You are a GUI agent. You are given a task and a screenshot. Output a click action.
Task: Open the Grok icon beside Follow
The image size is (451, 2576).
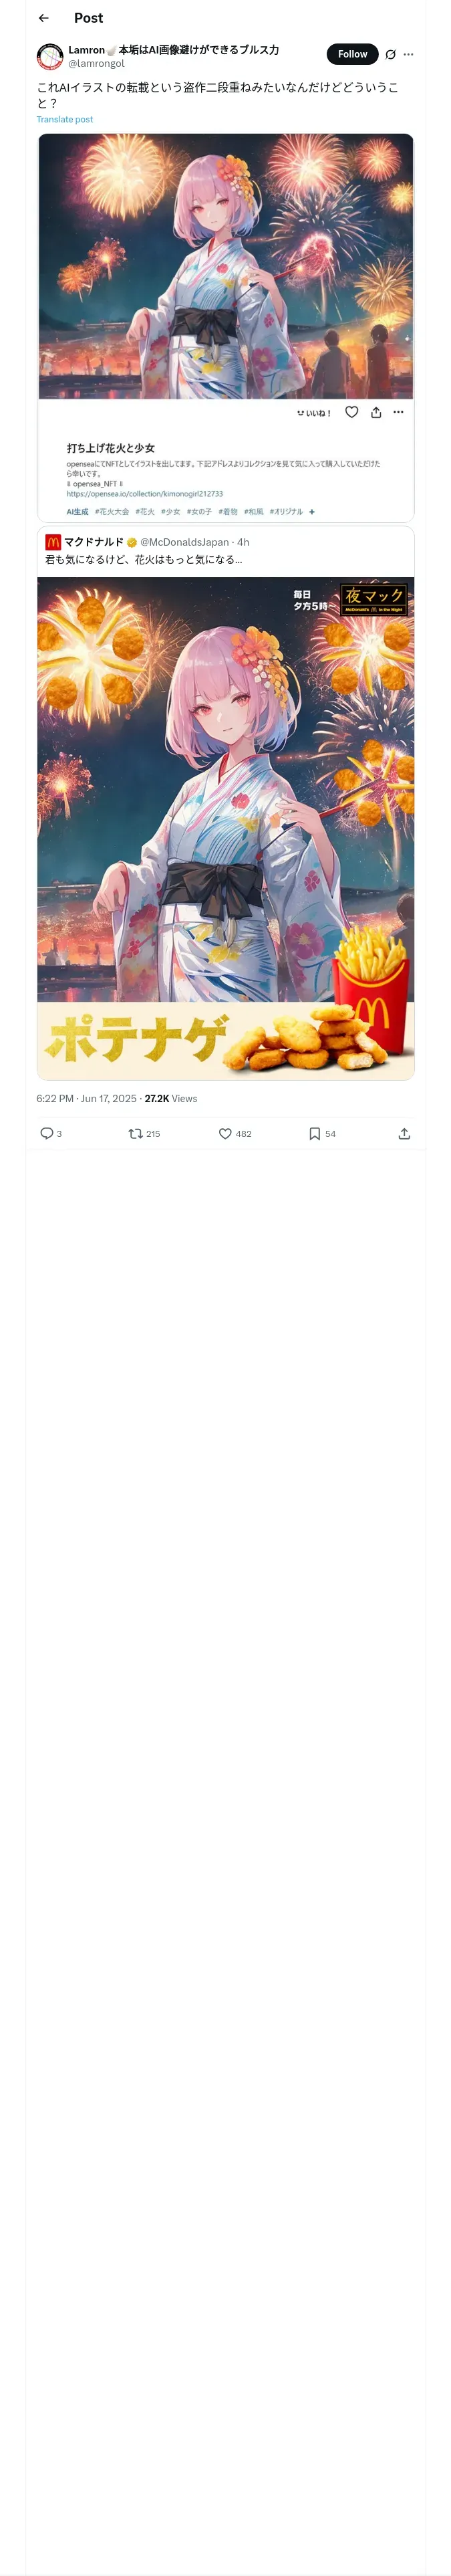[390, 55]
